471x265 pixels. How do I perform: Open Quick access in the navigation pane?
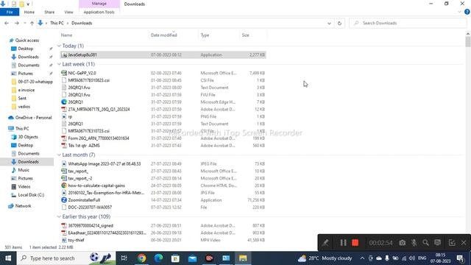pos(26,40)
